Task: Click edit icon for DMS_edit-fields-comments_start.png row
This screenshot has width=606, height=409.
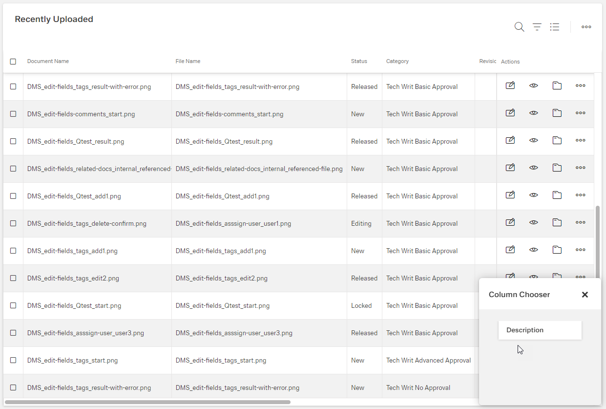Action: [510, 113]
